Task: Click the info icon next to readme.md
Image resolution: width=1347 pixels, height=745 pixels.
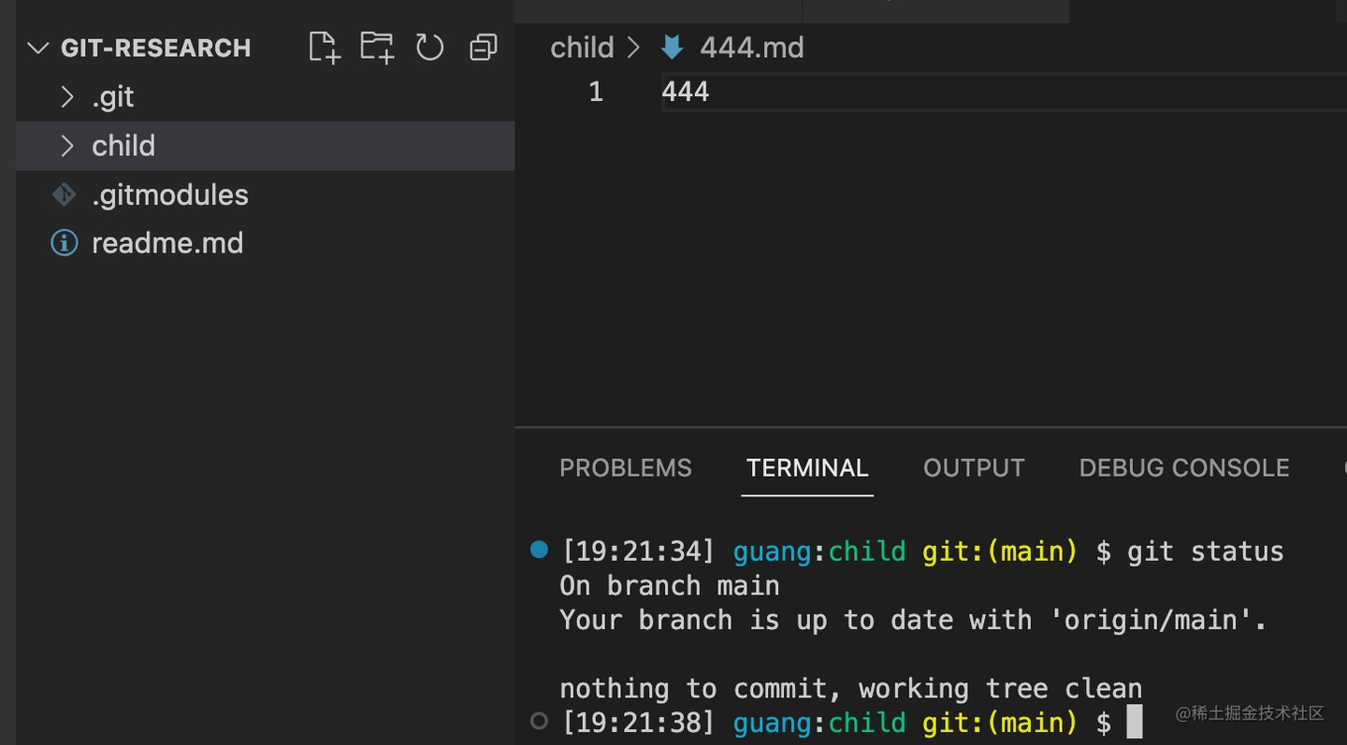Action: coord(63,242)
